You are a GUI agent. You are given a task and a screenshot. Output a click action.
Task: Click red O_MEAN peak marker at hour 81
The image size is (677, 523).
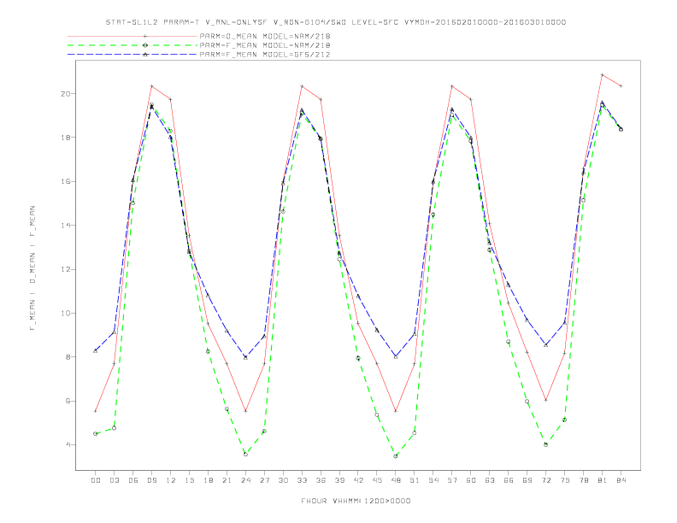point(603,74)
